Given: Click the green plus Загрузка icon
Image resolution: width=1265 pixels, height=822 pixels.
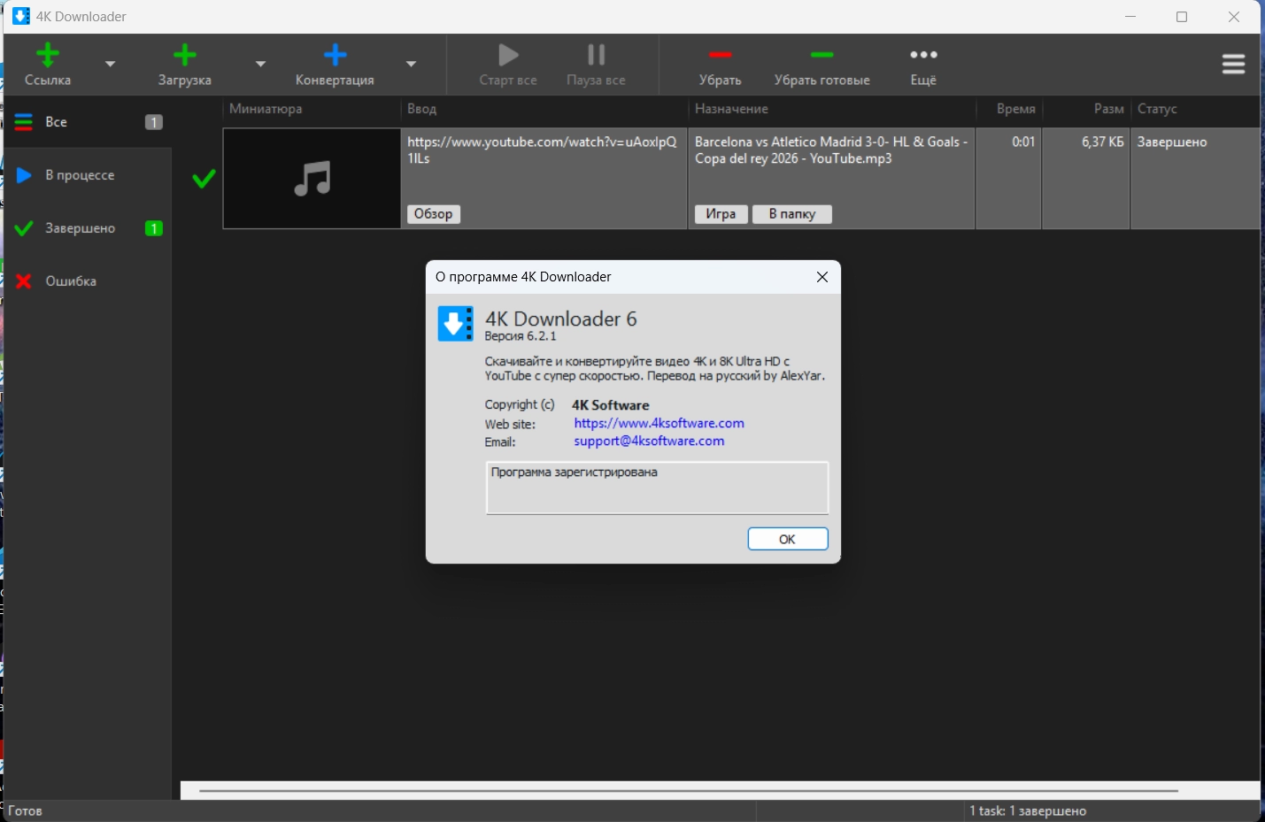Looking at the screenshot, I should 184,56.
